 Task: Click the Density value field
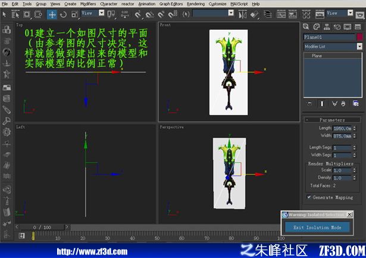pos(342,178)
